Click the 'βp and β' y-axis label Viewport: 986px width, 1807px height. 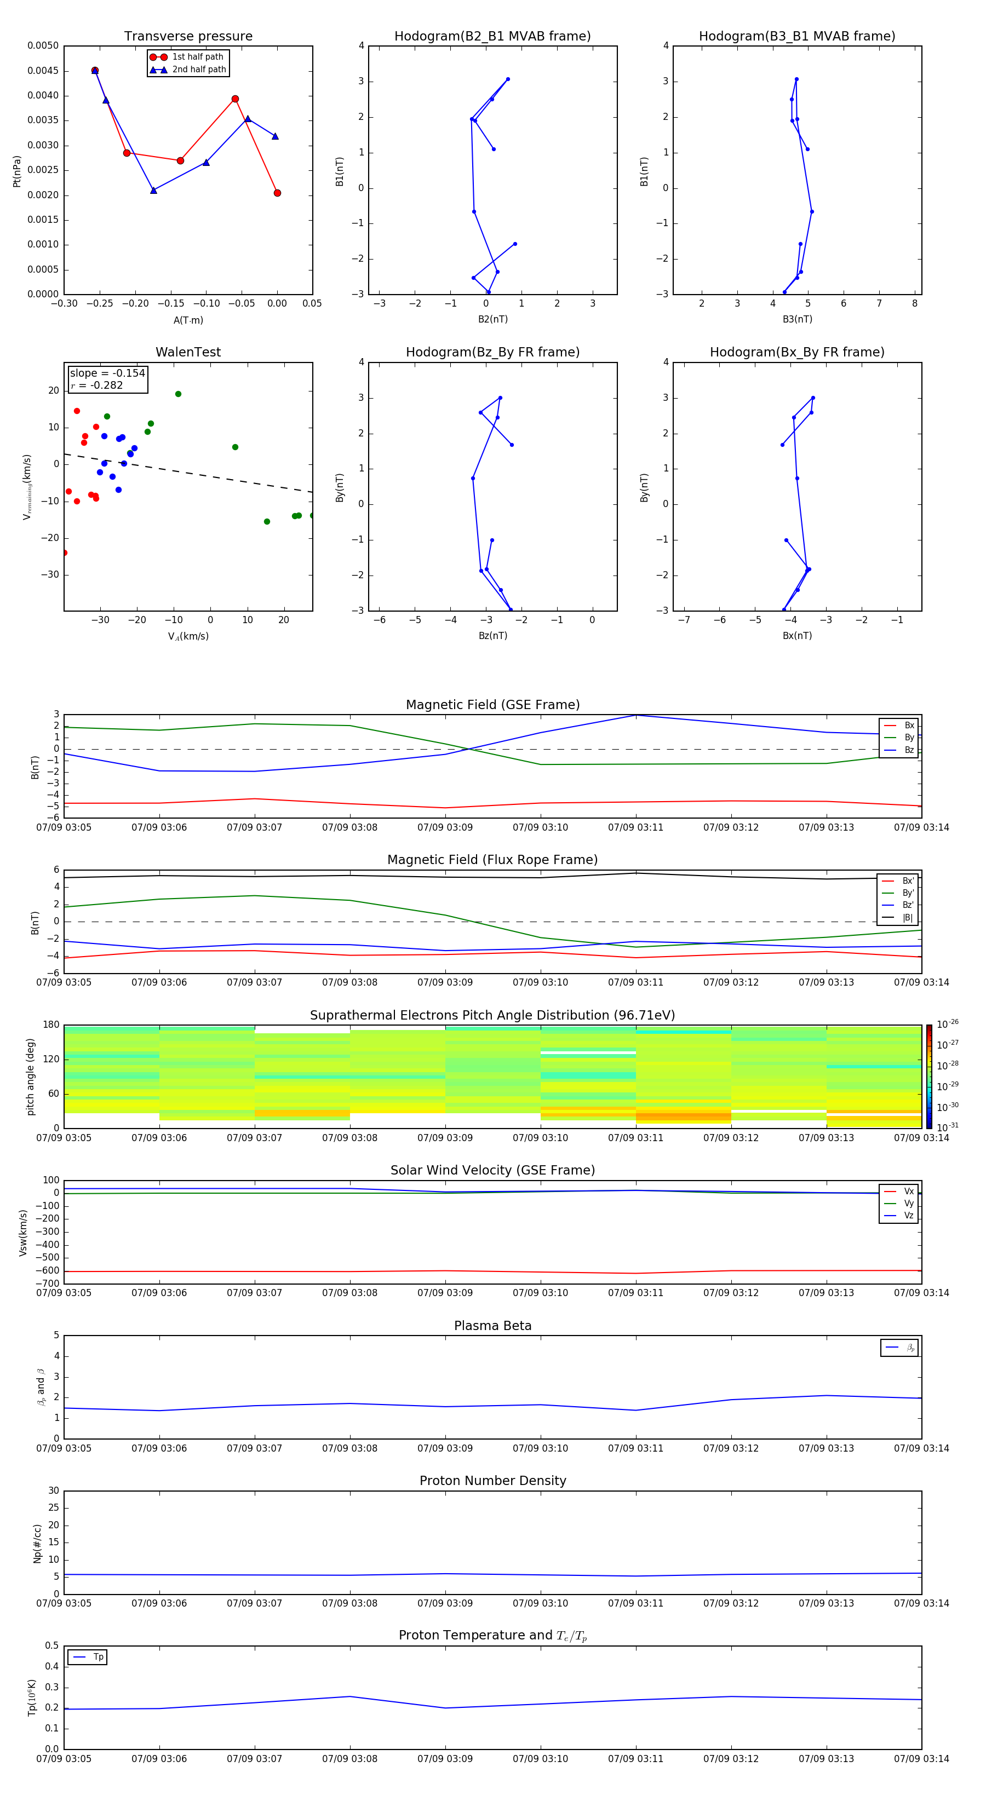(x=41, y=1387)
